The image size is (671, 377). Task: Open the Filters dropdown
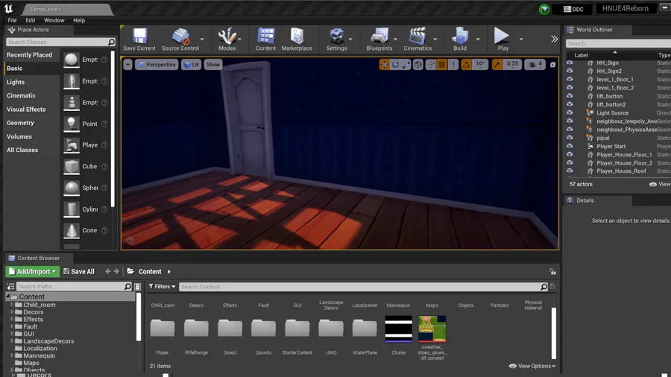point(162,286)
